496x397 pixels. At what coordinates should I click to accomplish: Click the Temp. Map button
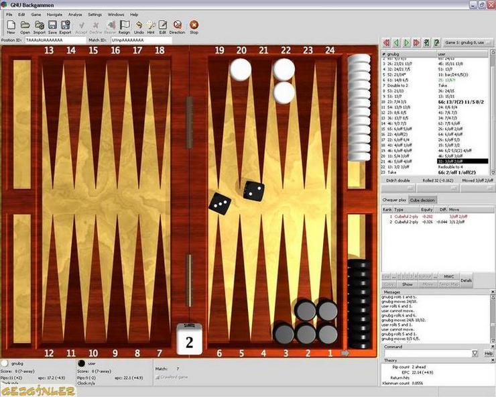(x=448, y=284)
